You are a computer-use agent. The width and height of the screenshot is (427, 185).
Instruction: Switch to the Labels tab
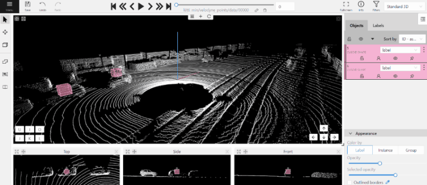pos(378,26)
